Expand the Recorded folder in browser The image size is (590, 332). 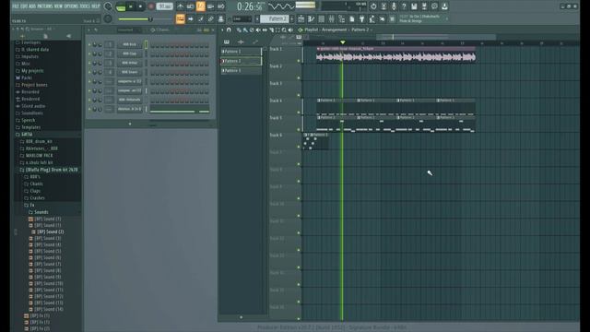tap(30, 92)
